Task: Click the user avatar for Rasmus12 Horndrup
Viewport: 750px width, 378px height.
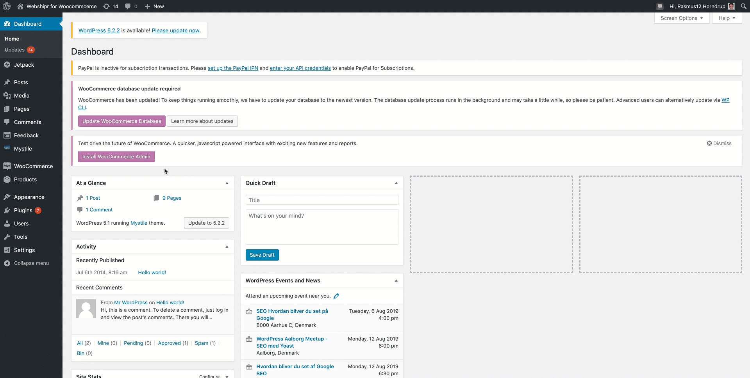Action: (731, 6)
